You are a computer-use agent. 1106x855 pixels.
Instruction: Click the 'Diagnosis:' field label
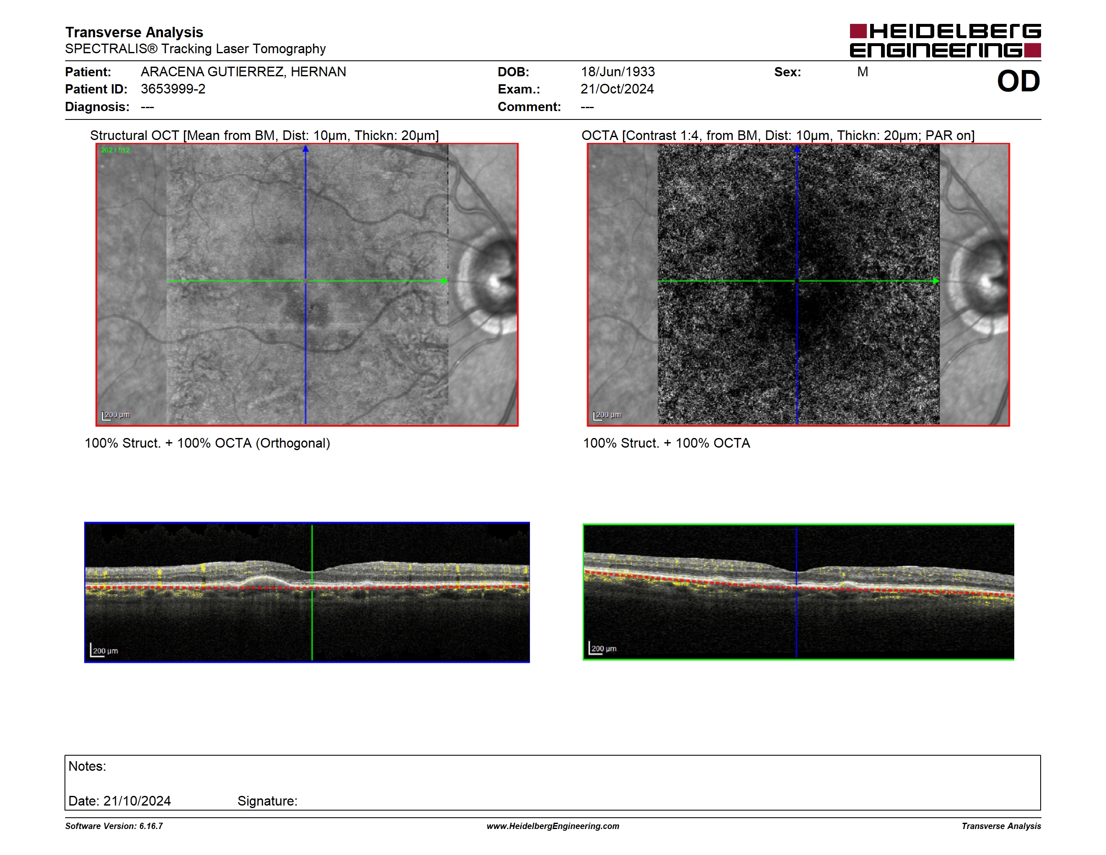coord(97,107)
